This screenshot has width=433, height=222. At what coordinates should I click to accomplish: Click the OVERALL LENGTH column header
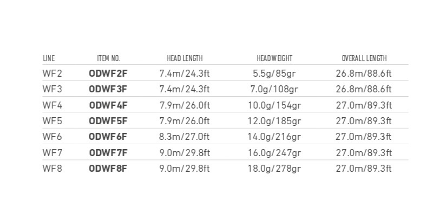click(364, 58)
